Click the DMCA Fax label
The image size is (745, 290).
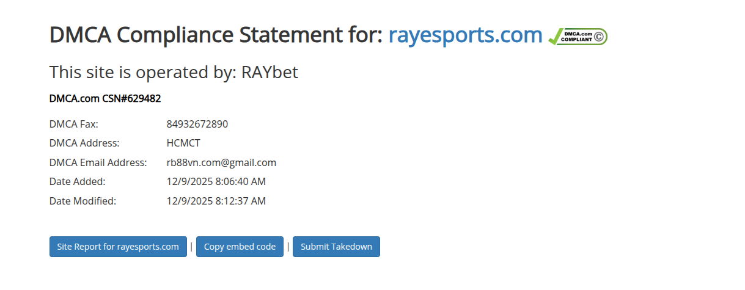74,124
